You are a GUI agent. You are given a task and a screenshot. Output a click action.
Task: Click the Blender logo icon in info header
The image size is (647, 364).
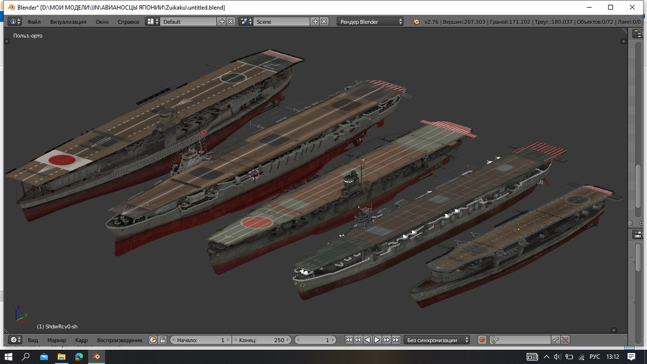click(416, 22)
